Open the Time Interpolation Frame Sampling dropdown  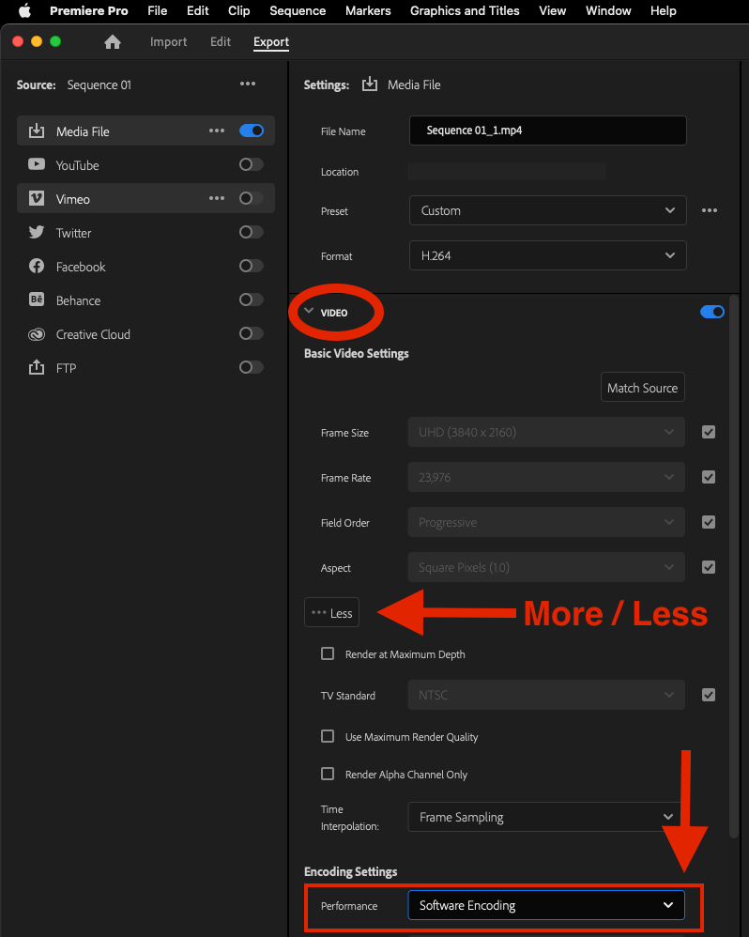tap(546, 817)
